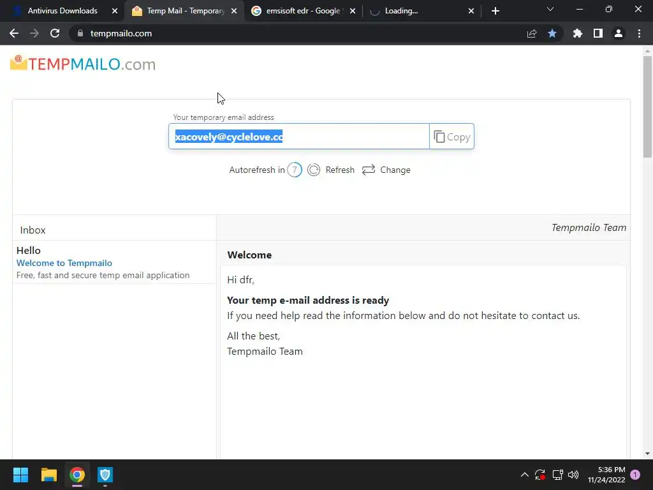Image resolution: width=653 pixels, height=490 pixels.
Task: Open the notification badge showing 1
Action: [x=635, y=475]
